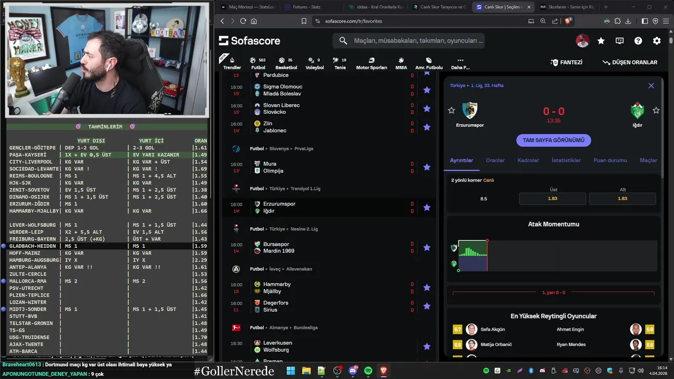
Task: Open the Sofascore settings gear
Action: (x=657, y=41)
